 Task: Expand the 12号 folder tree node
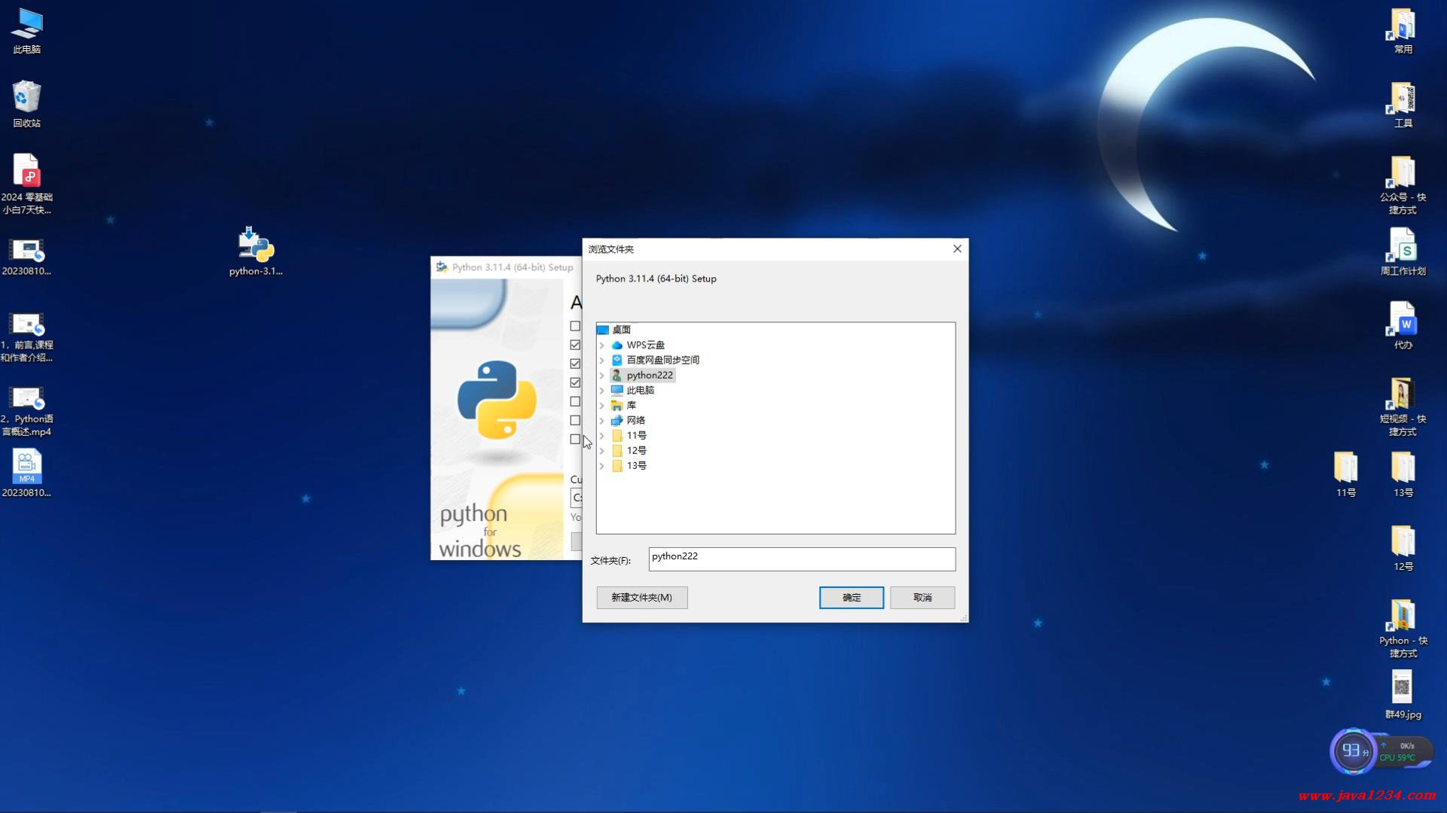[x=602, y=450]
